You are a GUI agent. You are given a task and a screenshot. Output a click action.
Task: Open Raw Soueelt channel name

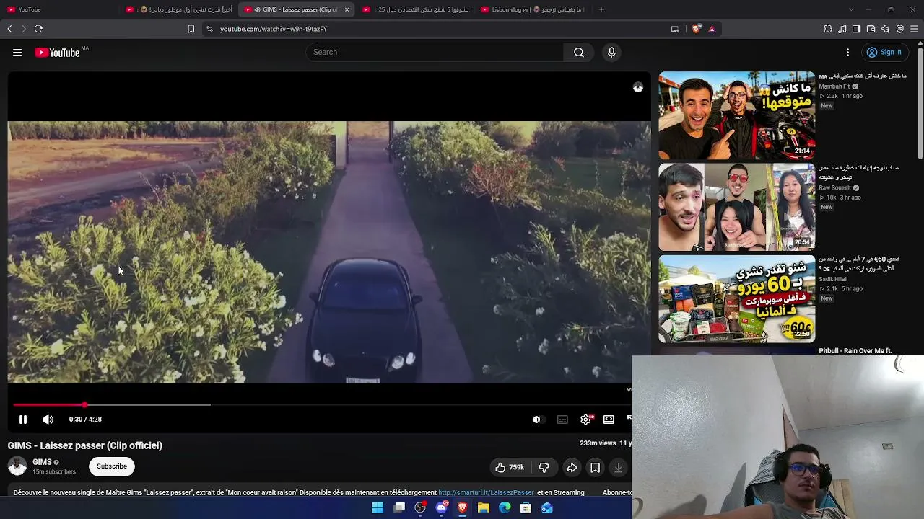point(834,188)
